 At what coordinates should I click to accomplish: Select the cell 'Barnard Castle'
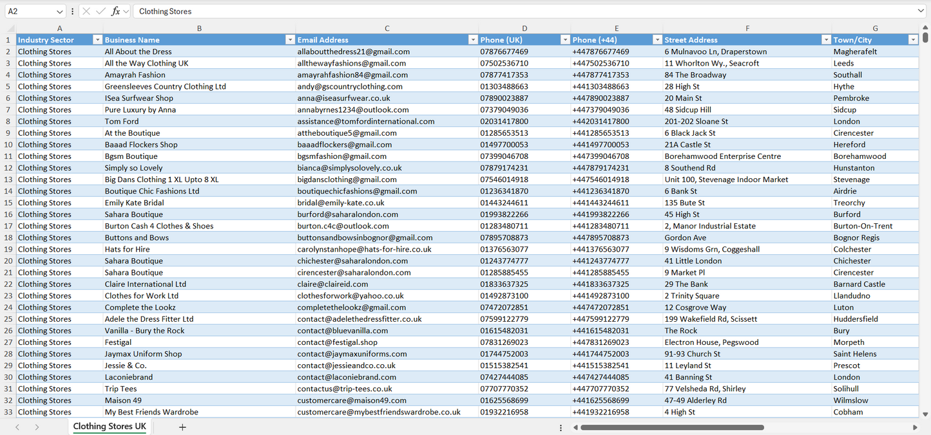[x=876, y=284]
